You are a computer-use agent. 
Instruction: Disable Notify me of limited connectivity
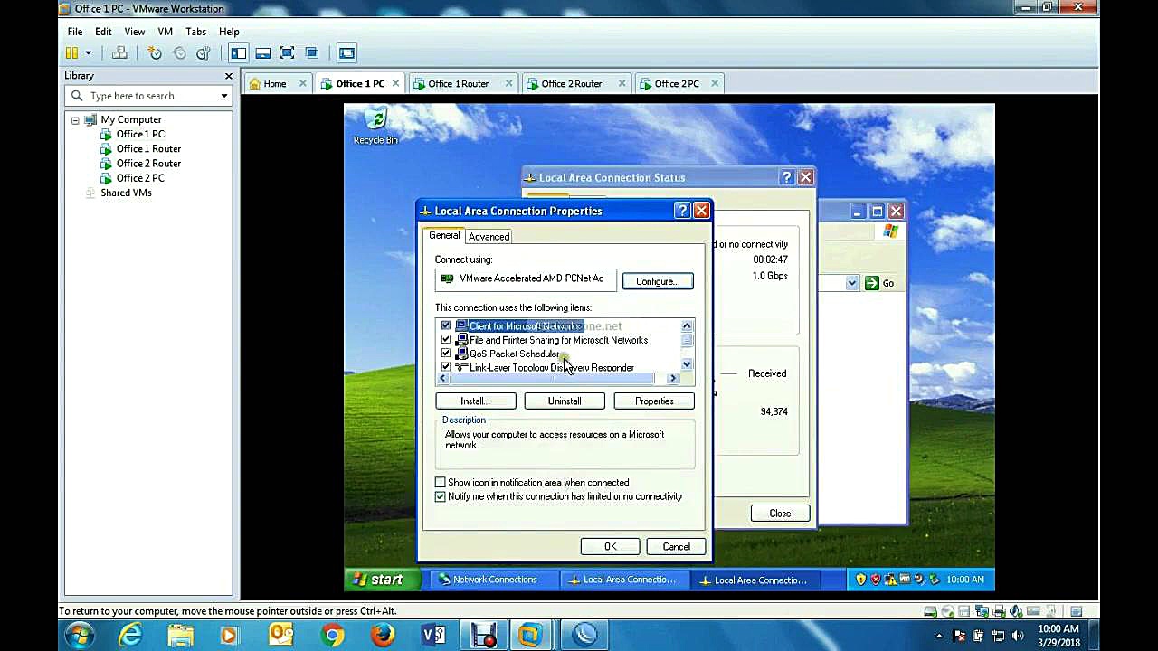(441, 497)
